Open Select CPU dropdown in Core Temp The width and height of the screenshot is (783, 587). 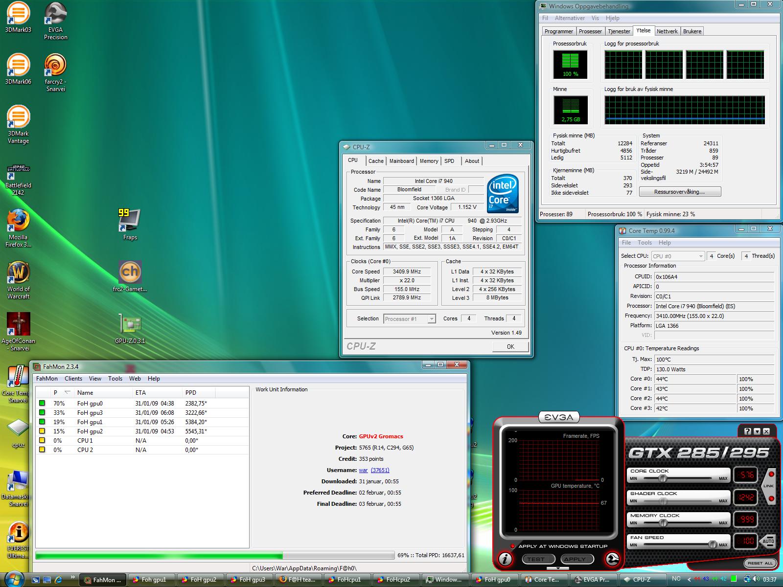point(678,256)
